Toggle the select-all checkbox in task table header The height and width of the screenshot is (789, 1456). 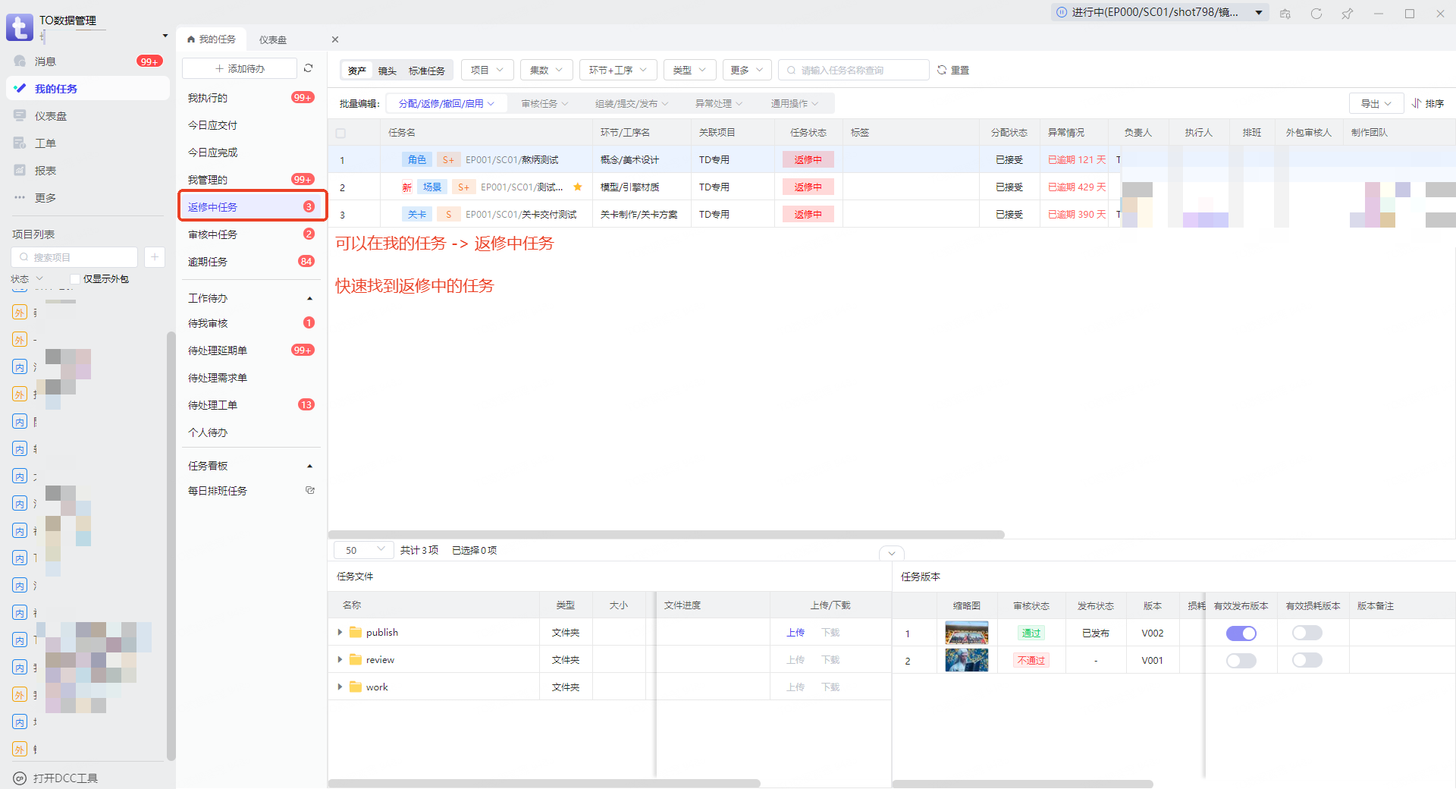click(x=340, y=133)
